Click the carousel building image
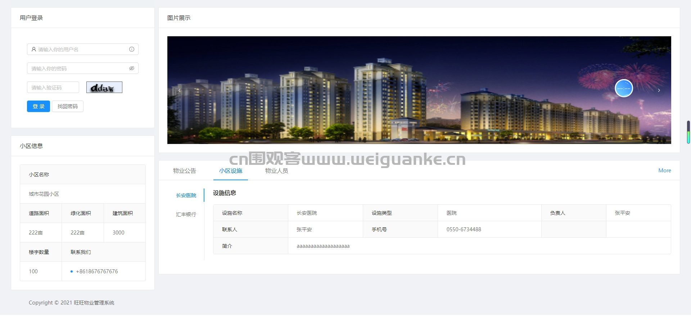This screenshot has height=330, width=691. click(419, 90)
